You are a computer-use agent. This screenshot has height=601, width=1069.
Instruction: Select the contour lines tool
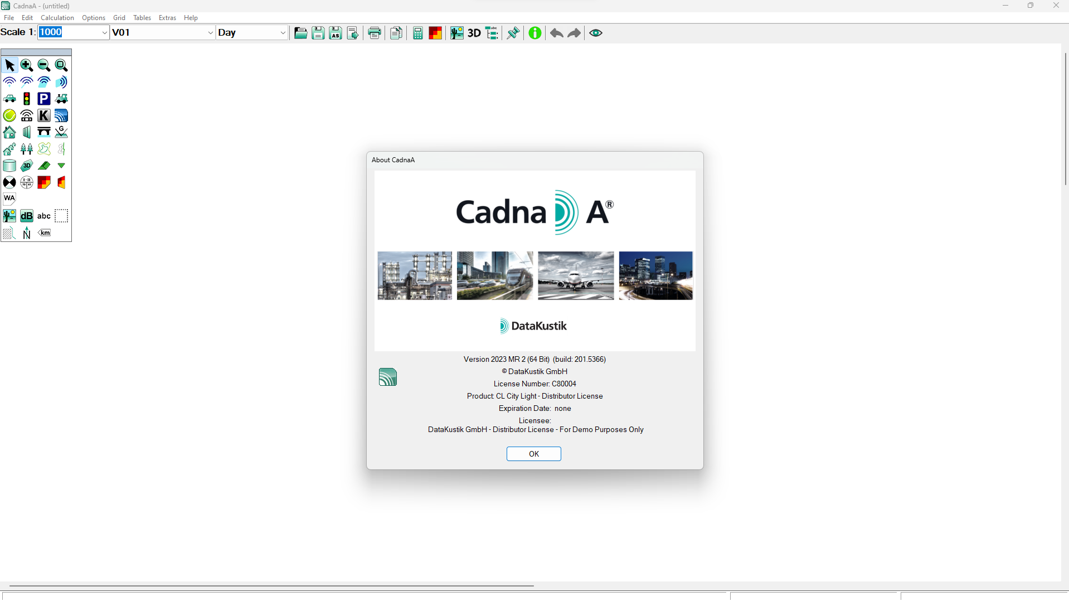[44, 149]
